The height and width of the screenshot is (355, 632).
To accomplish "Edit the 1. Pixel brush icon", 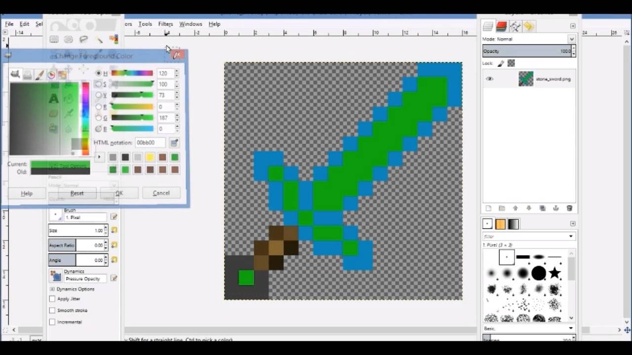I will pos(114,217).
